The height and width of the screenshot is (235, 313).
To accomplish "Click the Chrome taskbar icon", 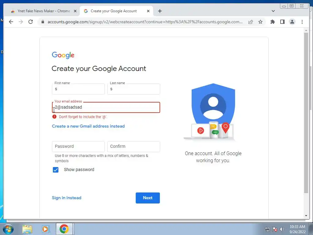I will point(64,229).
